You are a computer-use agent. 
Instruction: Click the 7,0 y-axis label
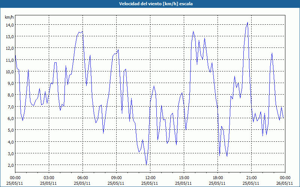(x=10, y=107)
